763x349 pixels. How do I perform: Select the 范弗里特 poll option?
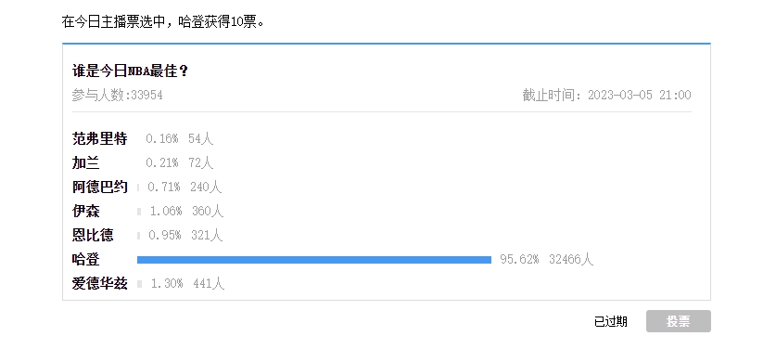(x=100, y=139)
